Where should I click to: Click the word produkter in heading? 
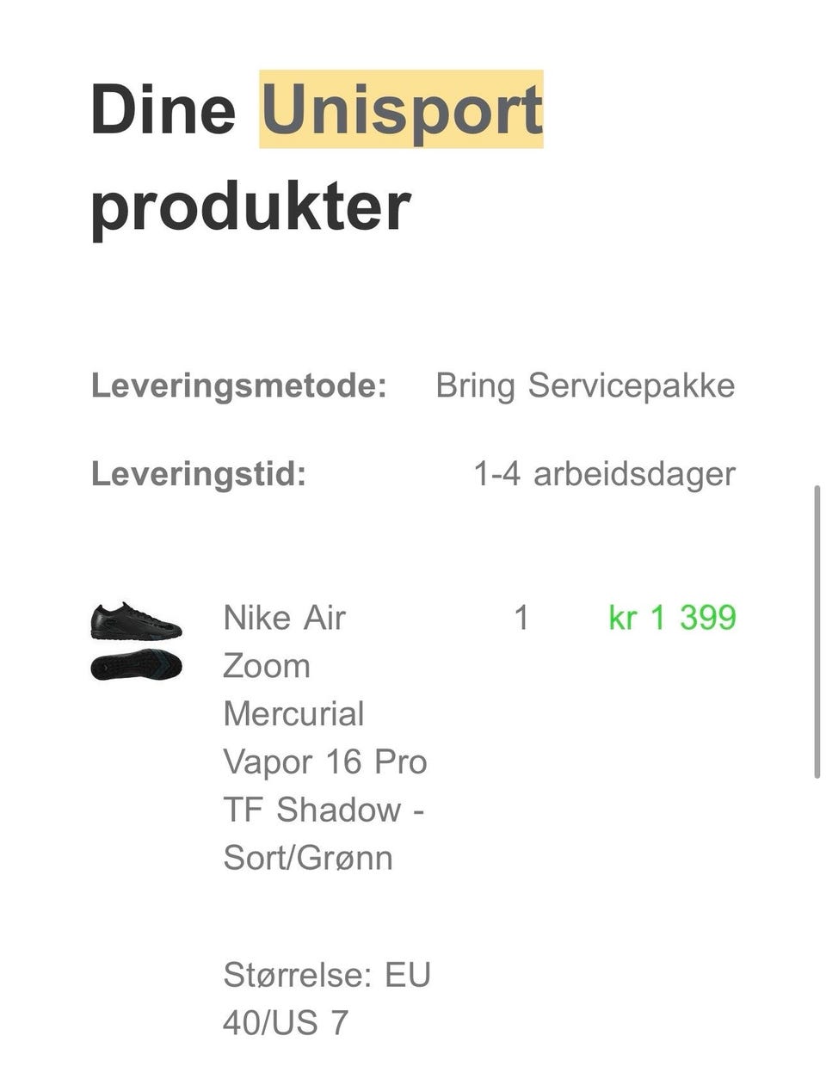click(x=250, y=207)
